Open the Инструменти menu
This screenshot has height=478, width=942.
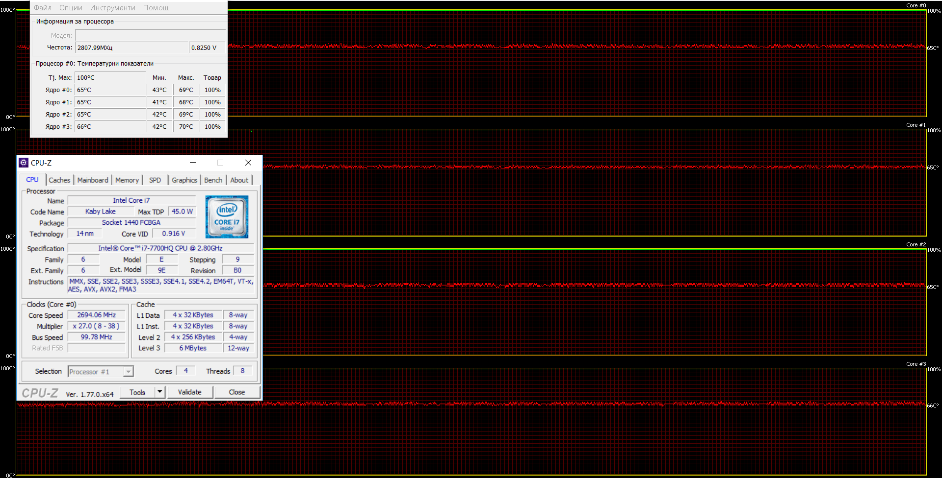112,8
